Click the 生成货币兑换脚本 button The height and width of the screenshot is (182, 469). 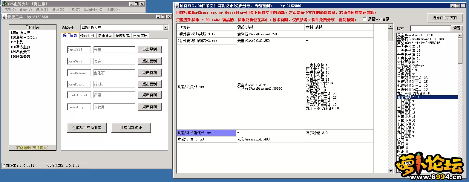click(87, 128)
